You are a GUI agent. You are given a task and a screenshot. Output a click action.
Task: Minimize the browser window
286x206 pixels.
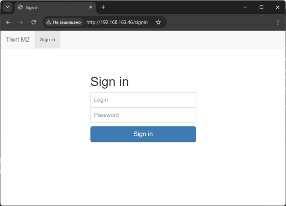tap(245, 7)
